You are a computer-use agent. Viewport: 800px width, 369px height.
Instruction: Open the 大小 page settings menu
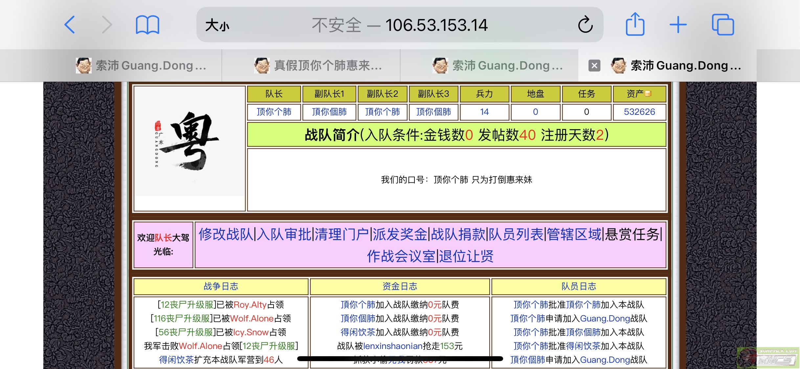[x=218, y=24]
